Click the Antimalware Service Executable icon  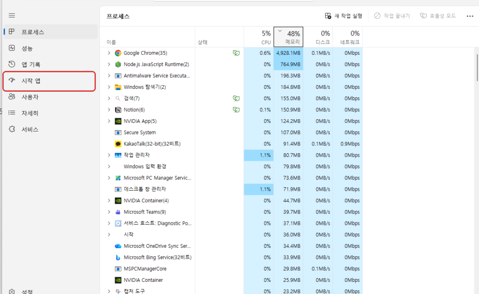pos(118,76)
